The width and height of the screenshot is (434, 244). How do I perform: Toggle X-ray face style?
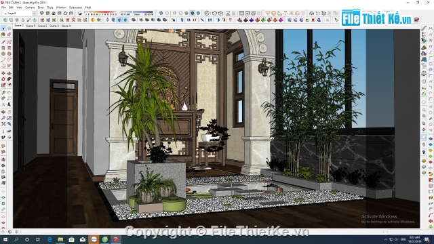tap(161, 13)
